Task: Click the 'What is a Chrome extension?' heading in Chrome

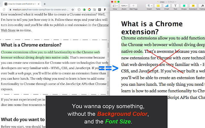Action: (x=31, y=45)
